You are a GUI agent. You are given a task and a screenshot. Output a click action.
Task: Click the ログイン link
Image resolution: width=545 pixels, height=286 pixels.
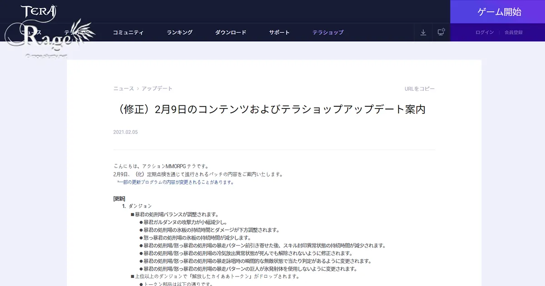tap(485, 32)
